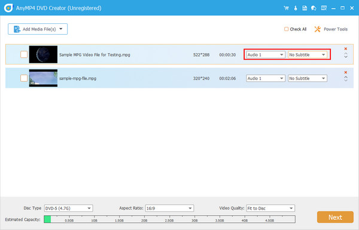Check the box for sample-mpg-file.mpg
The width and height of the screenshot is (359, 230).
24,78
